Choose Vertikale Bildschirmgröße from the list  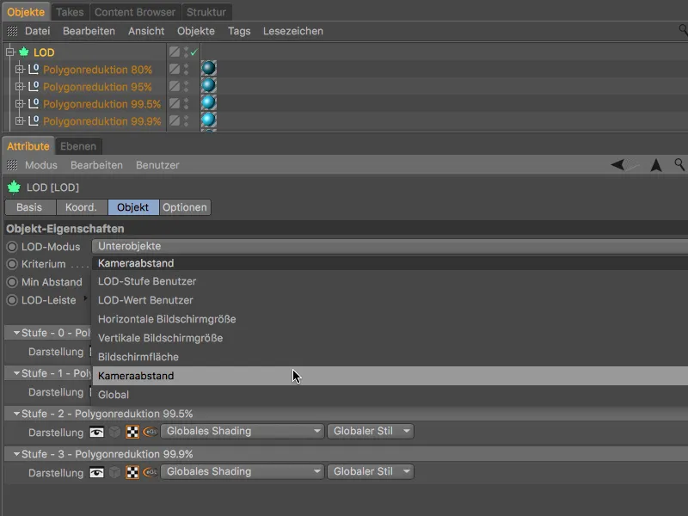pyautogui.click(x=390, y=338)
